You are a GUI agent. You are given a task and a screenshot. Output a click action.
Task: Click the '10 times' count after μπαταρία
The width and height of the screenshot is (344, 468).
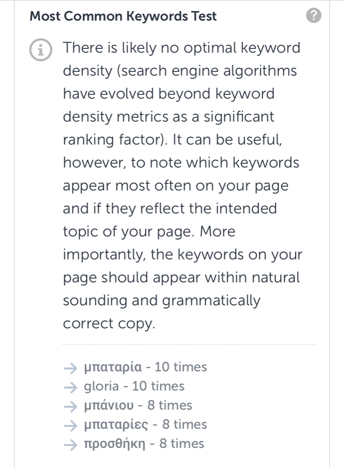(x=181, y=367)
